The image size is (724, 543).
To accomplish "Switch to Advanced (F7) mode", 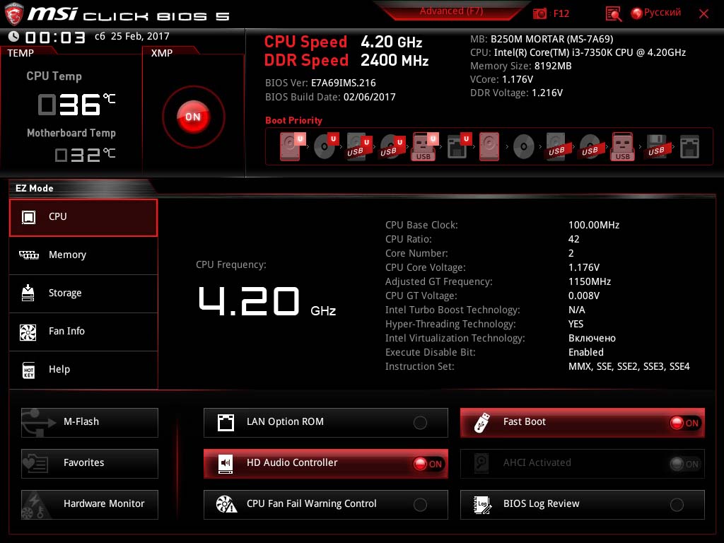I will pyautogui.click(x=451, y=11).
